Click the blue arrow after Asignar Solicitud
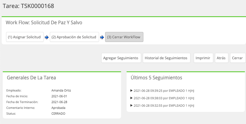Screen dimensions: 246x124 click(x=47, y=37)
